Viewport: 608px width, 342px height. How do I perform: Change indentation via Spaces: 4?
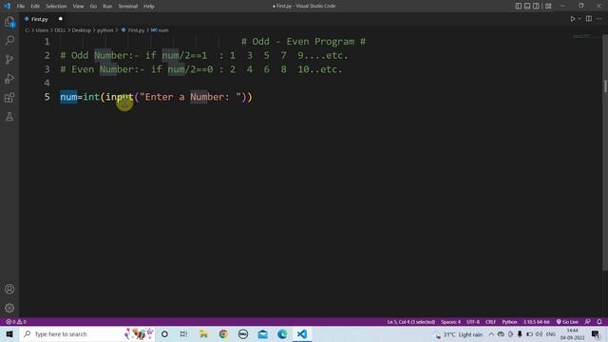coord(450,322)
